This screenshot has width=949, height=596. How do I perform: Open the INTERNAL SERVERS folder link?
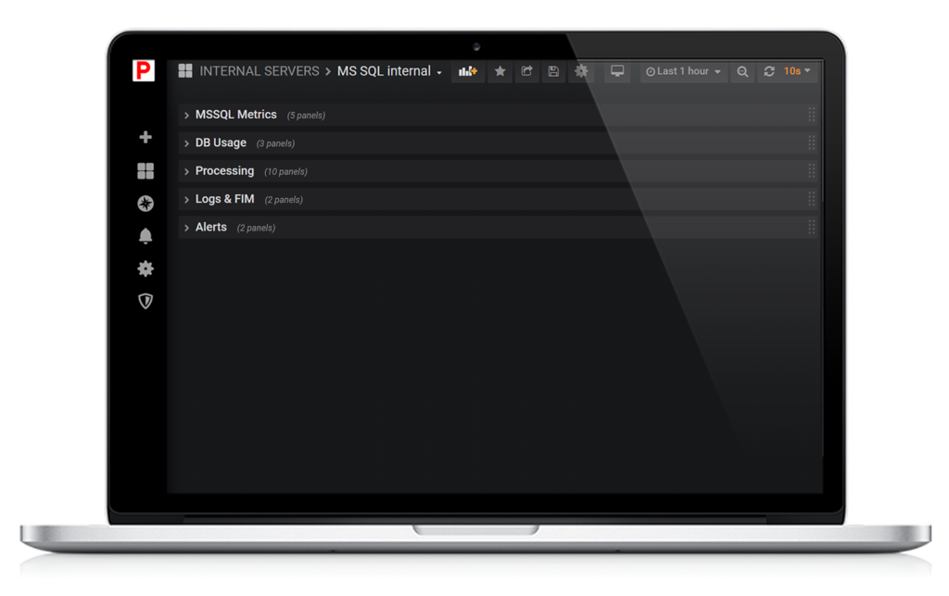click(259, 71)
